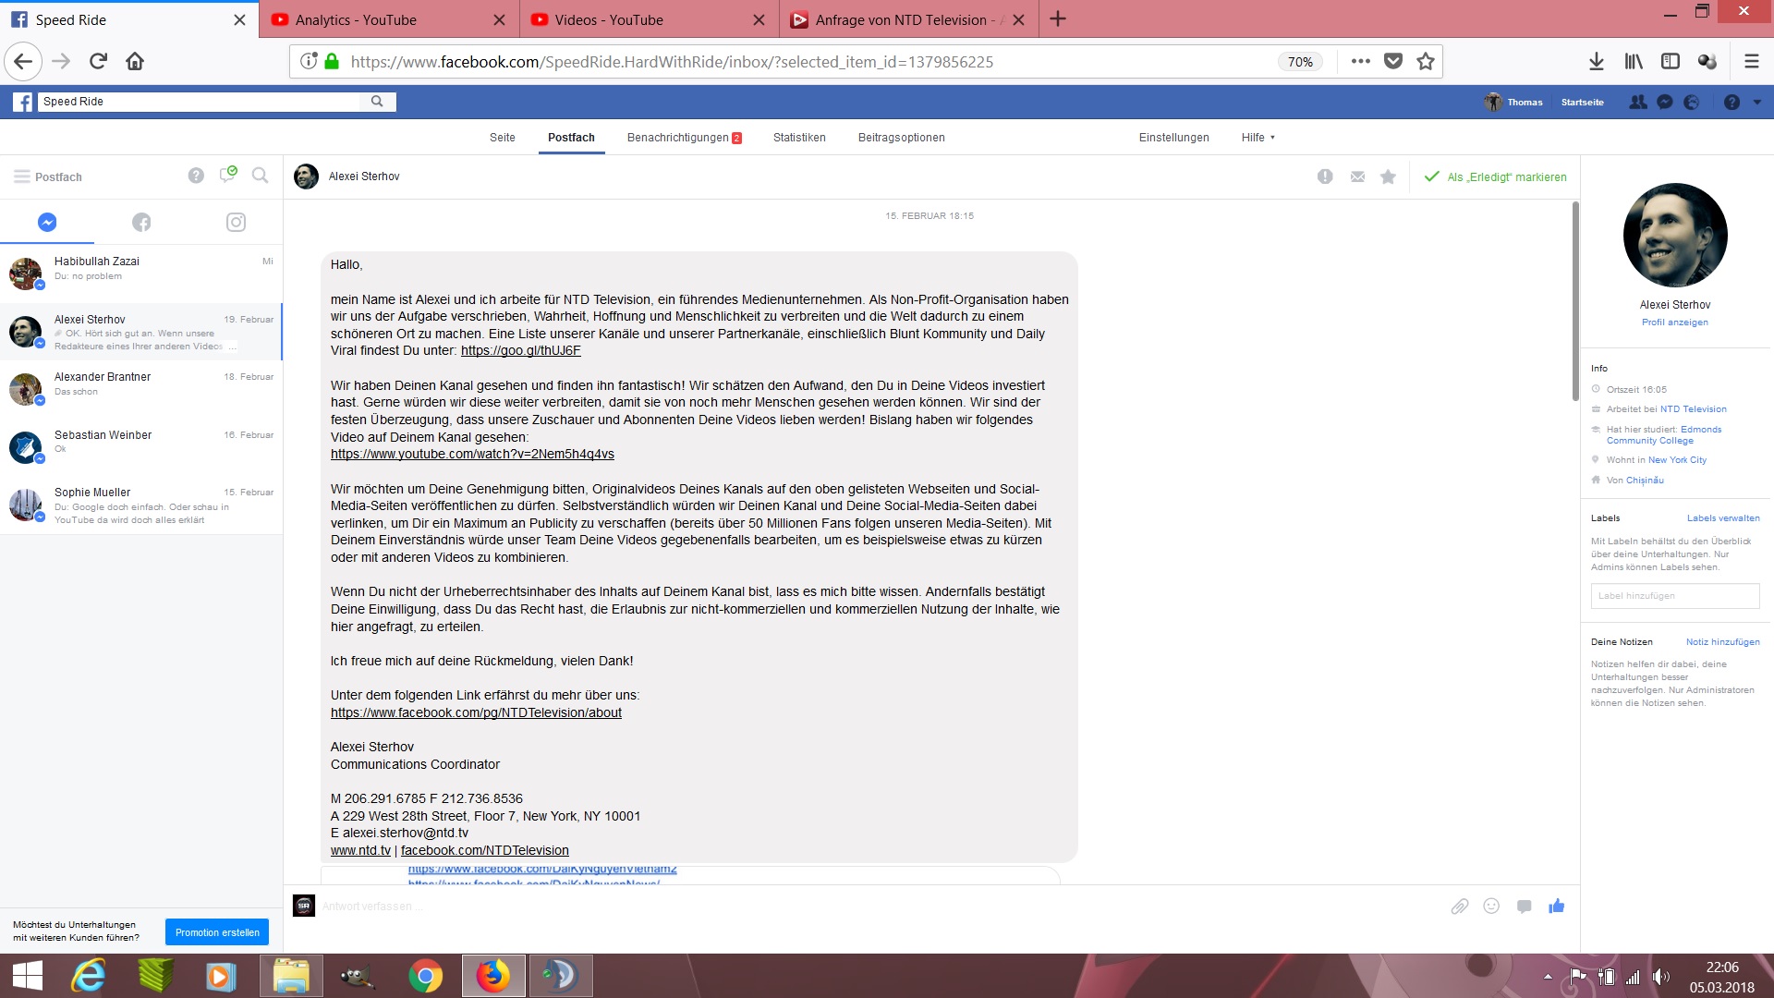Viewport: 1774px width, 998px height.
Task: Open the Facebook account dropdown arrow
Action: (1757, 103)
